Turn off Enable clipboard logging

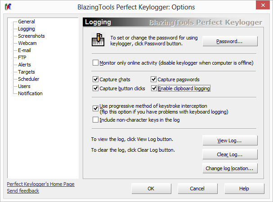click(x=154, y=88)
